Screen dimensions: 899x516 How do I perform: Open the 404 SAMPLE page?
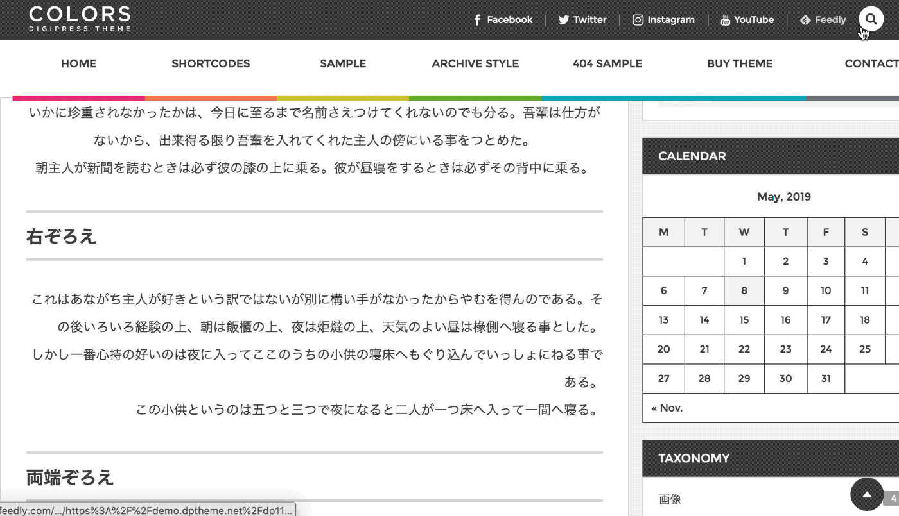click(607, 63)
